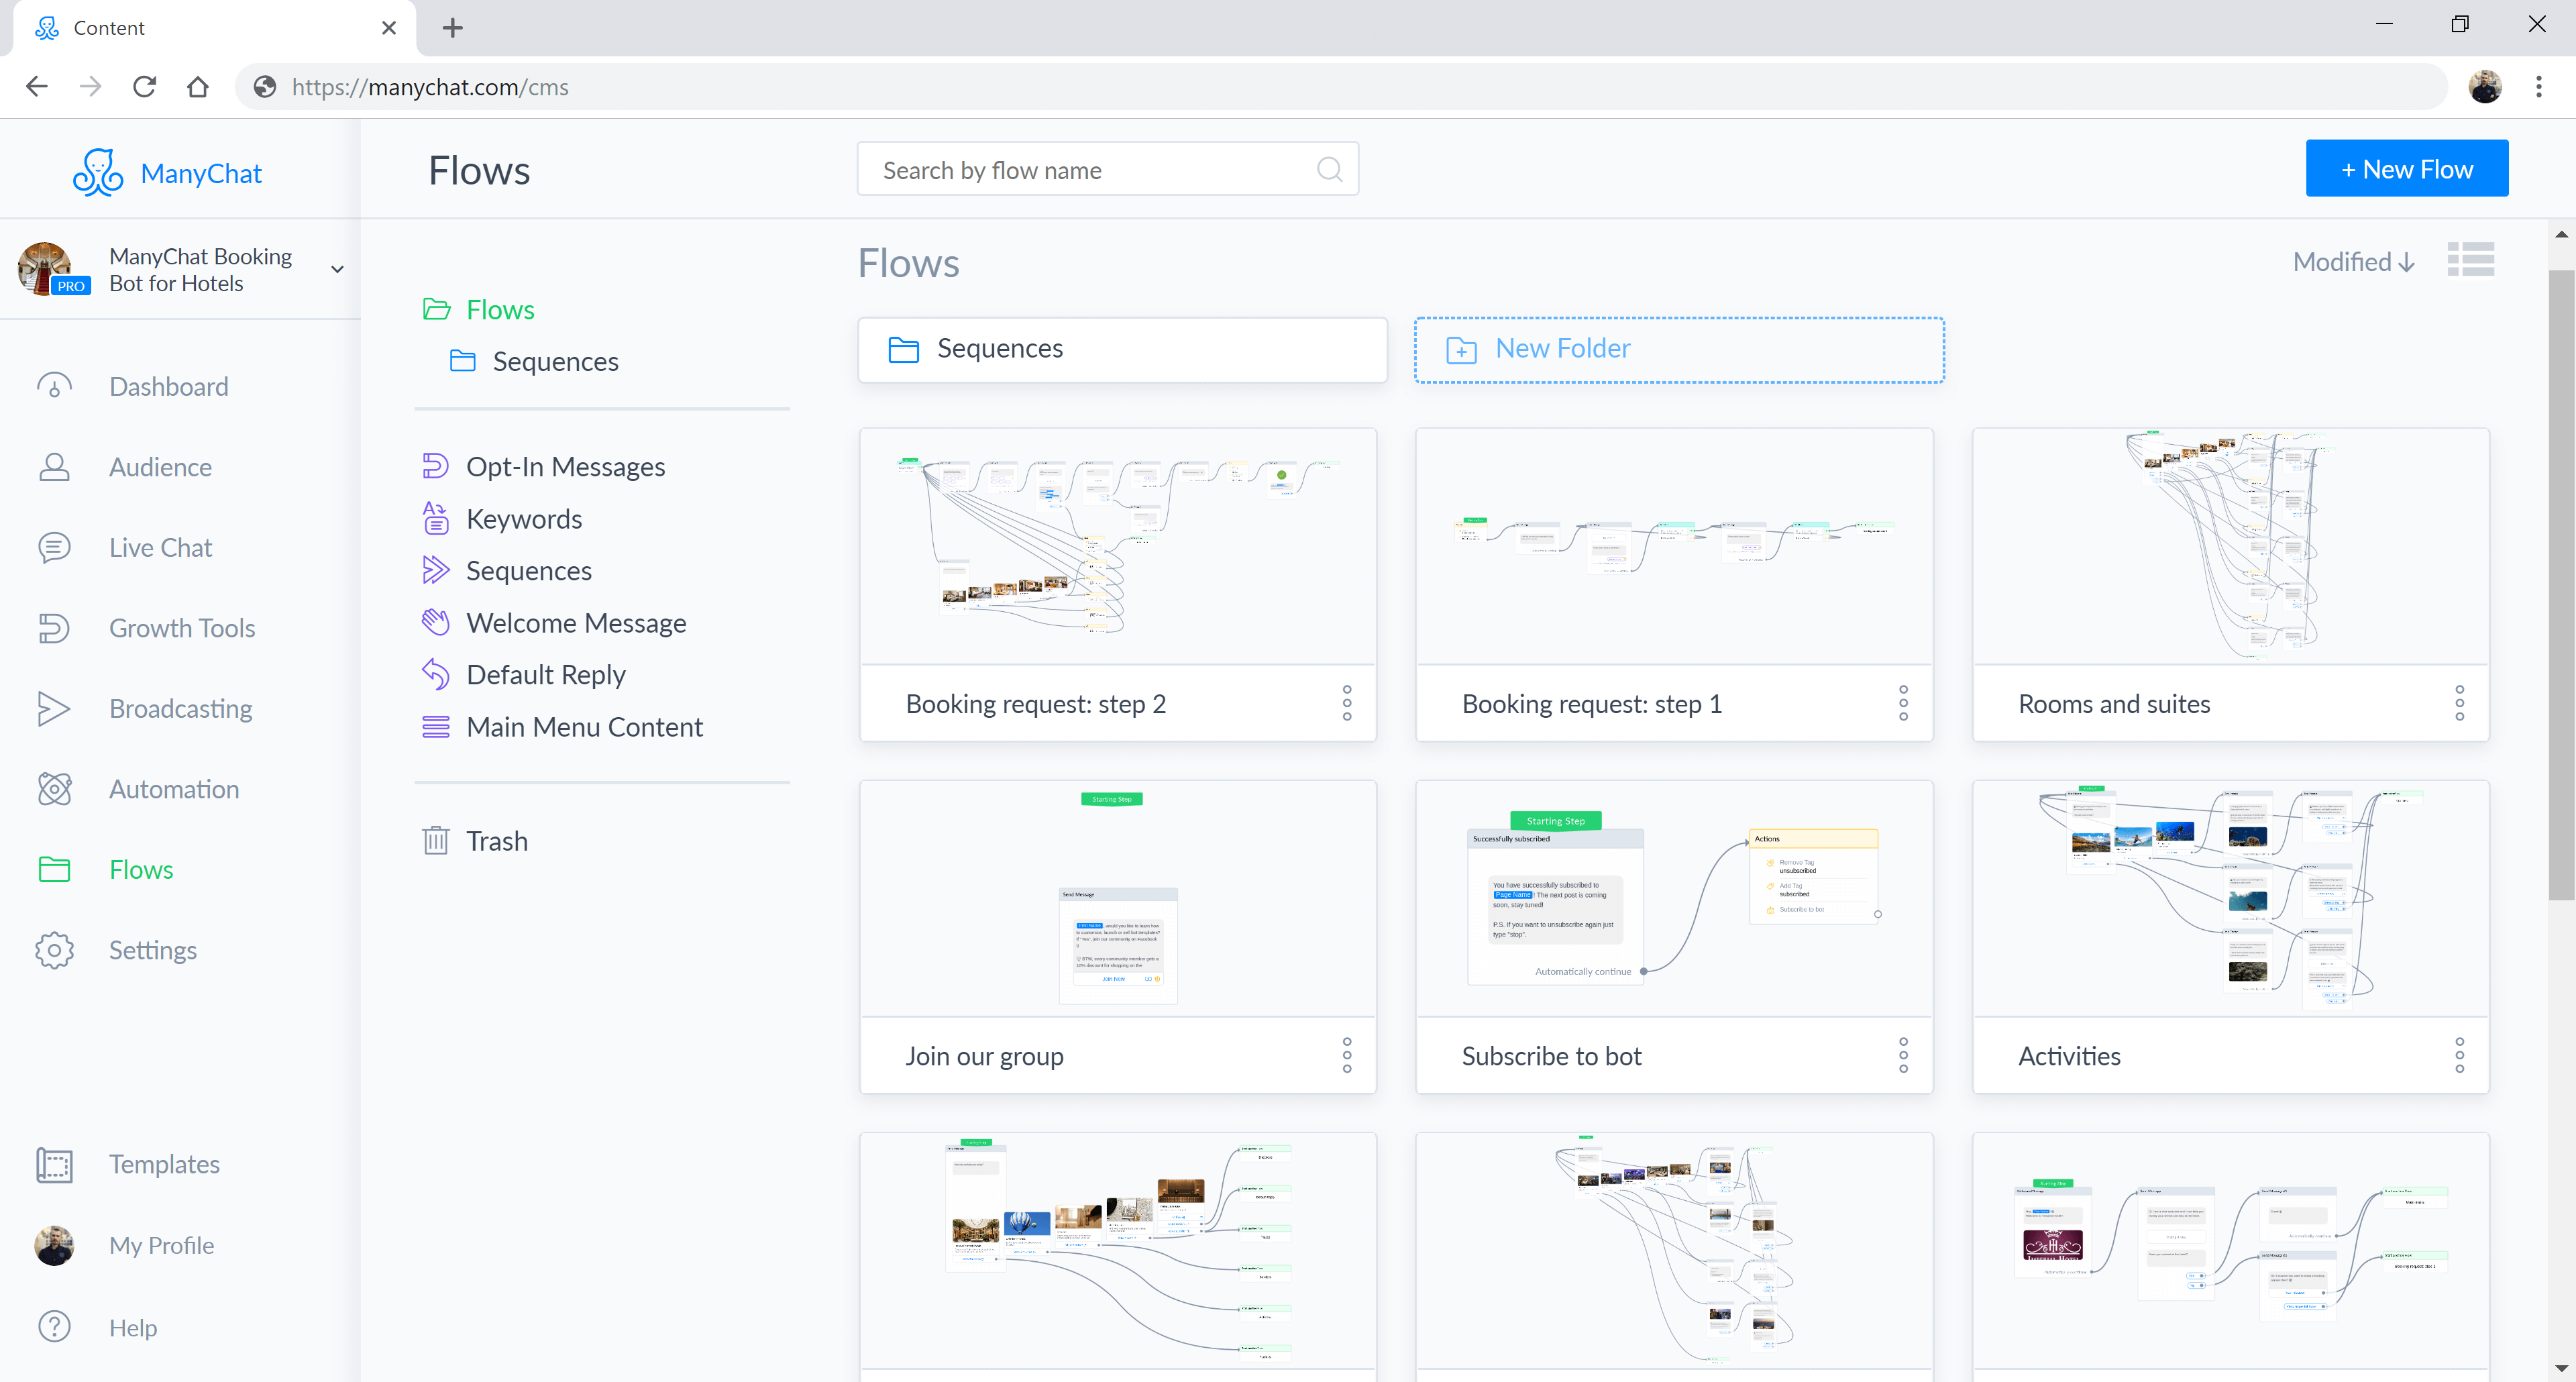The height and width of the screenshot is (1382, 2576).
Task: Open Default Reply content
Action: [546, 675]
